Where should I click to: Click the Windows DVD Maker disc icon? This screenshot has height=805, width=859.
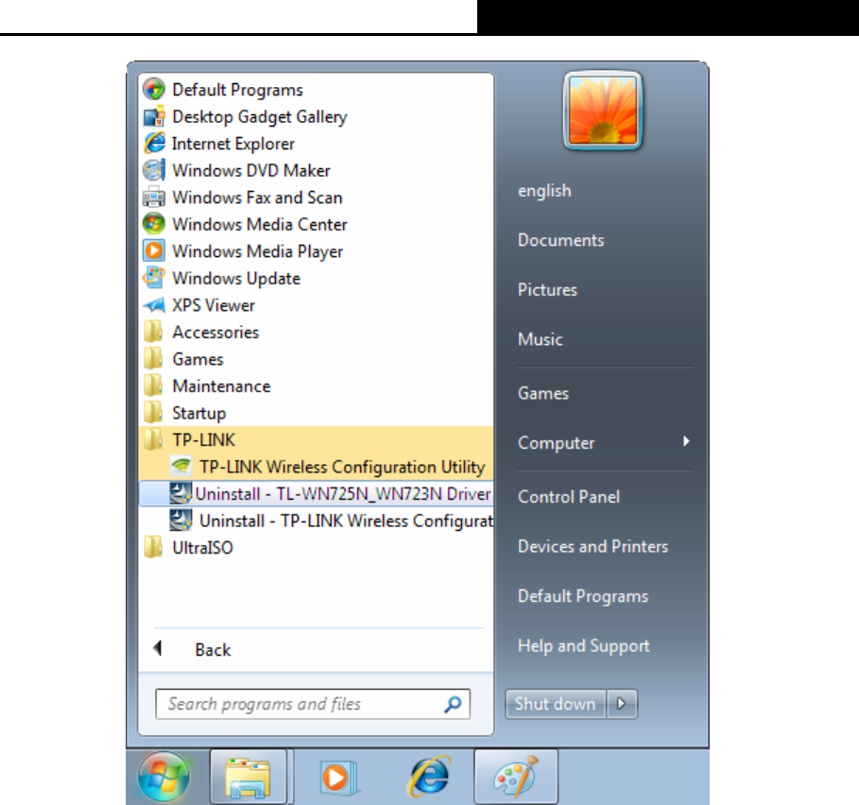[154, 170]
